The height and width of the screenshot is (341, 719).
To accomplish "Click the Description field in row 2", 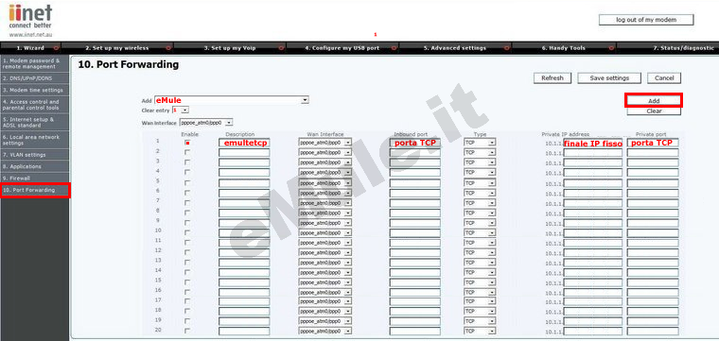I will (x=244, y=153).
